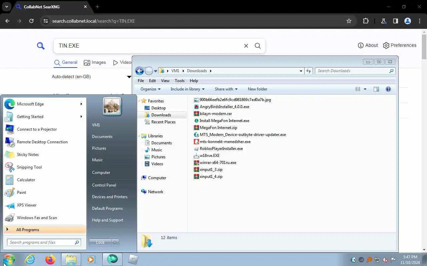Click user account cat picture

click(x=112, y=106)
